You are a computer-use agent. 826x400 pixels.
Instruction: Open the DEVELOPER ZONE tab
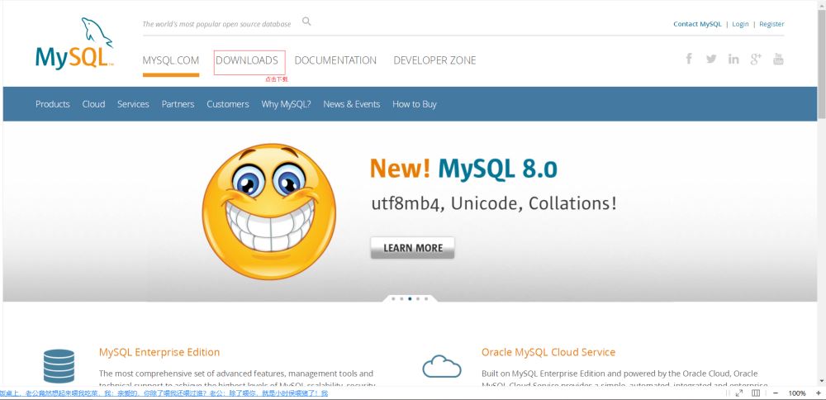tap(434, 60)
